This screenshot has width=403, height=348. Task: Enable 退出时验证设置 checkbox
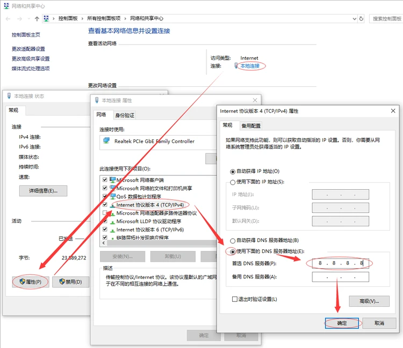click(x=234, y=299)
